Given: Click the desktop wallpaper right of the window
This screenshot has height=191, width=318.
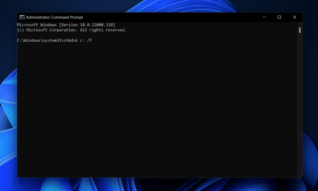Looking at the screenshot, I should coord(310,93).
